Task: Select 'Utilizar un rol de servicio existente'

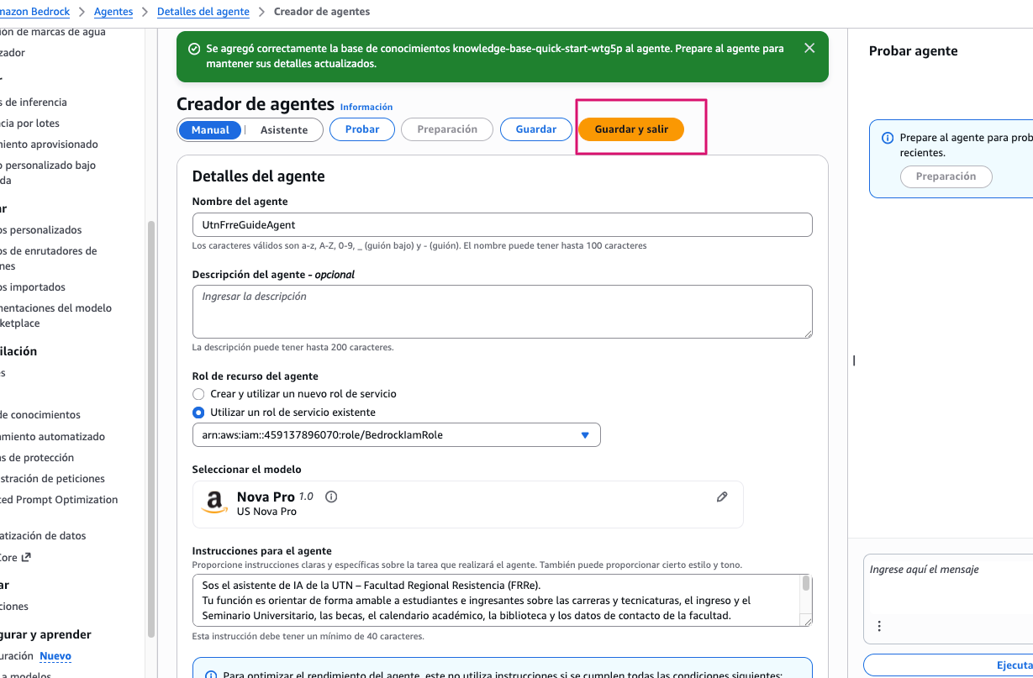Action: [198, 413]
